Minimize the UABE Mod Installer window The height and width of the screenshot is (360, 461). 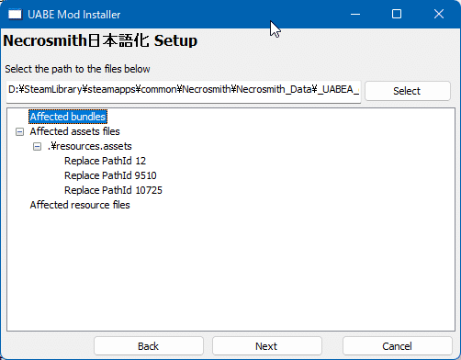pos(355,14)
